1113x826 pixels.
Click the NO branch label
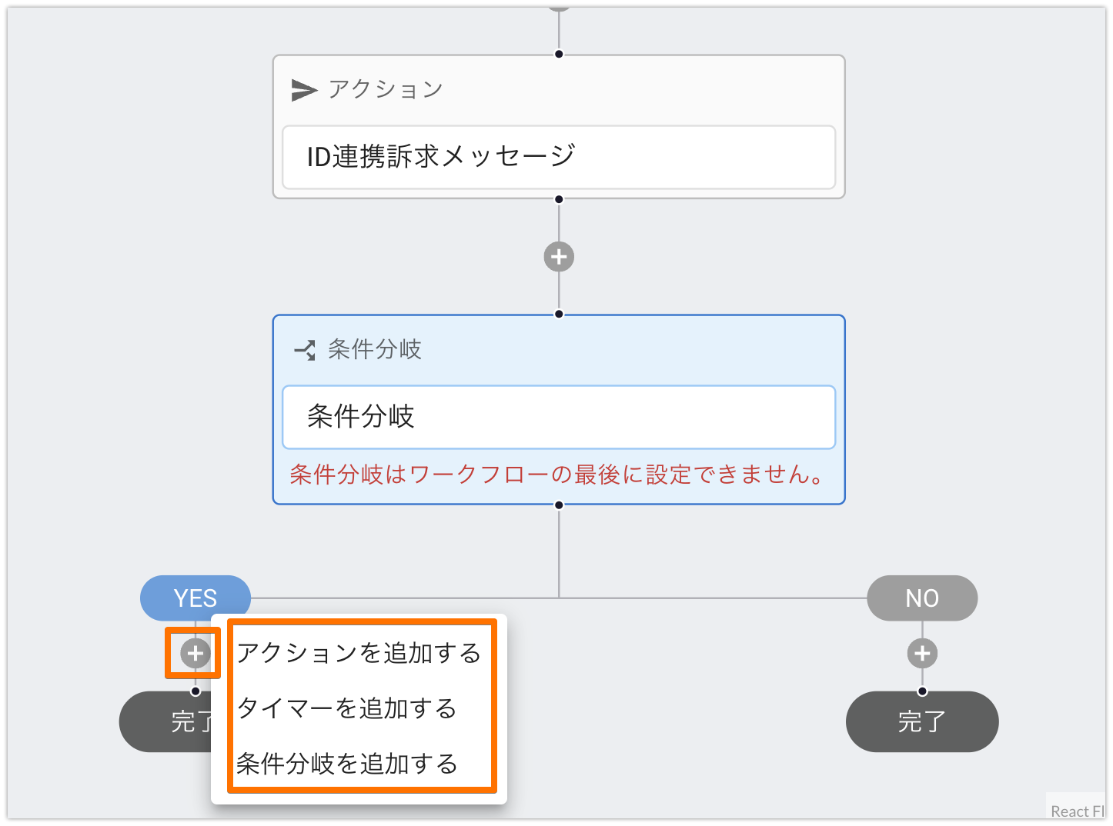click(922, 598)
